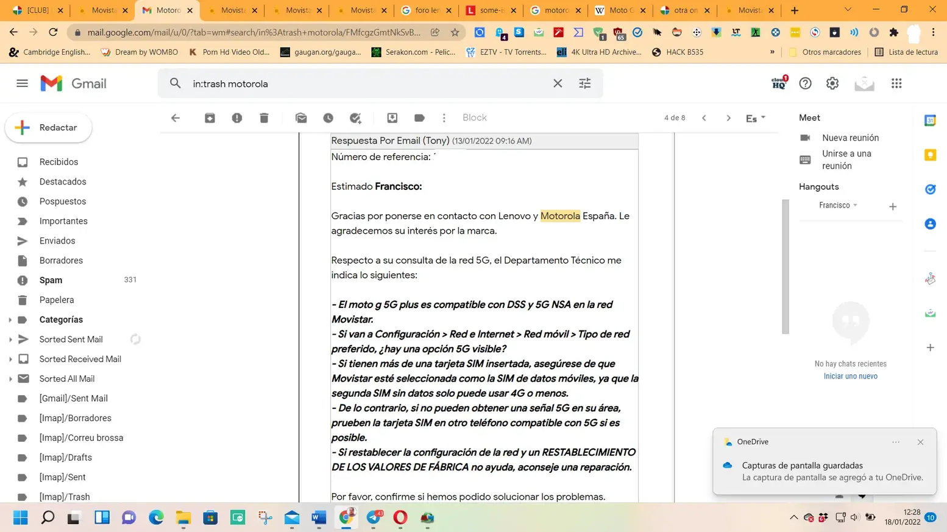Open Gmail settings gear
The width and height of the screenshot is (947, 532).
pos(832,83)
